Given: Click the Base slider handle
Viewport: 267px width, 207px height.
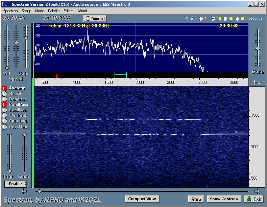Looking at the screenshot, I should pos(258,49).
